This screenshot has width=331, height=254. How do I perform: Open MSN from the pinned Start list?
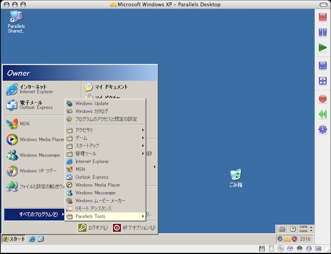[34, 124]
